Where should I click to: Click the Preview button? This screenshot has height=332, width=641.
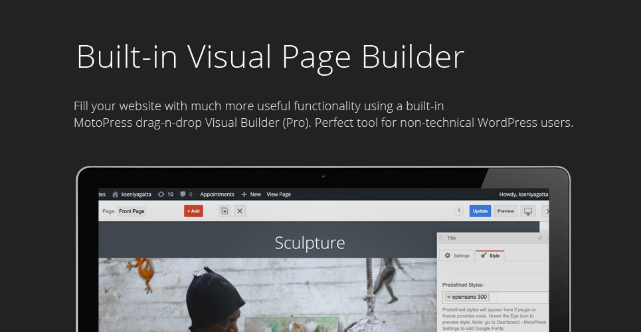505,211
